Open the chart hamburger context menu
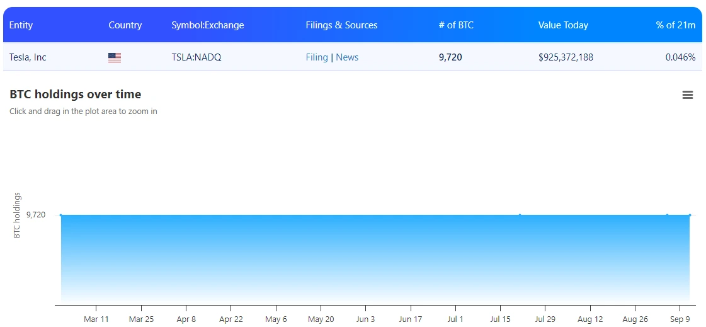 (x=687, y=95)
